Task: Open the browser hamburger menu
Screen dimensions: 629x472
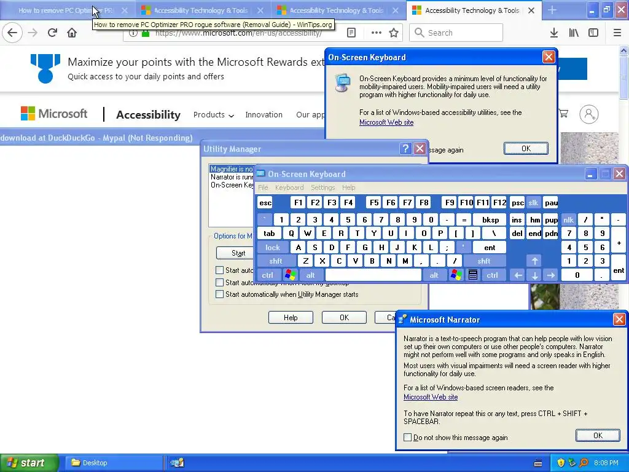Action: pyautogui.click(x=617, y=33)
